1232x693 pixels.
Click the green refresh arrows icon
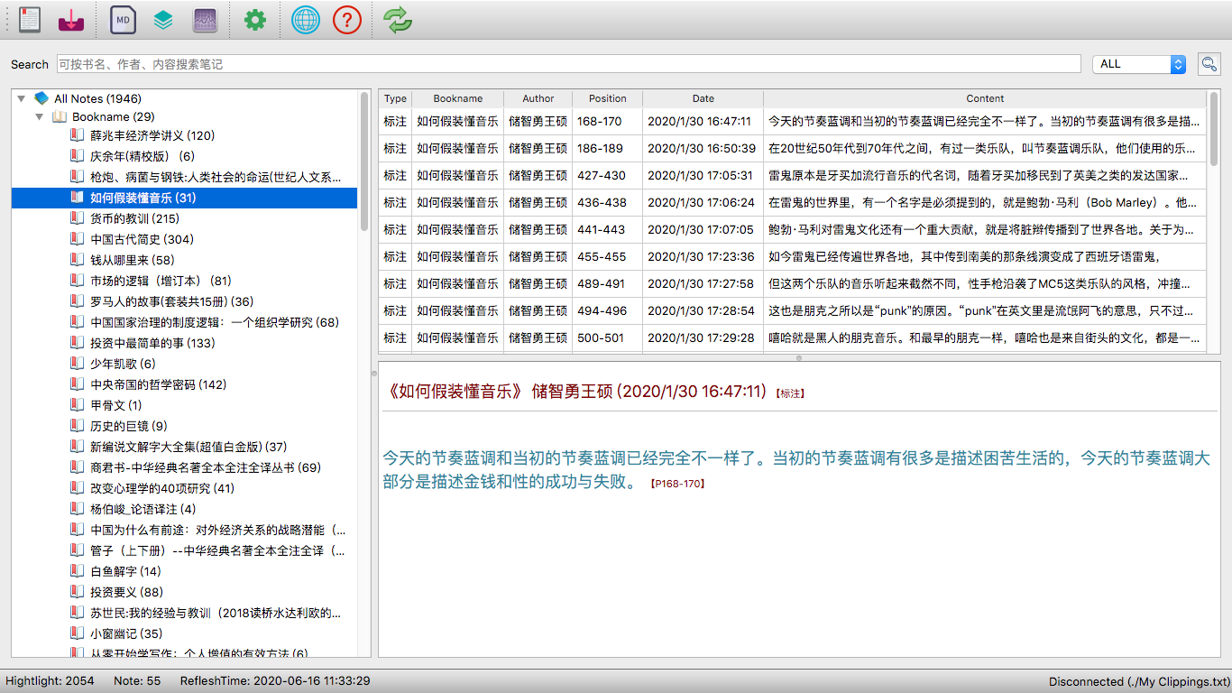(x=398, y=20)
